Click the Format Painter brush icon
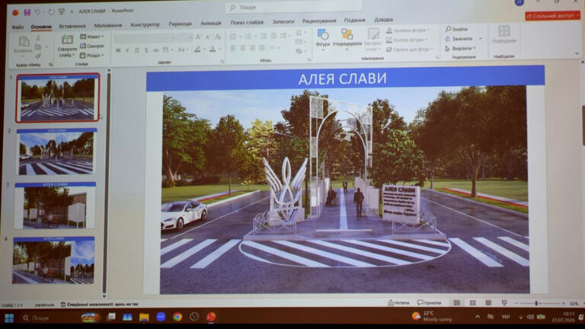The height and width of the screenshot is (329, 585). pos(38,56)
